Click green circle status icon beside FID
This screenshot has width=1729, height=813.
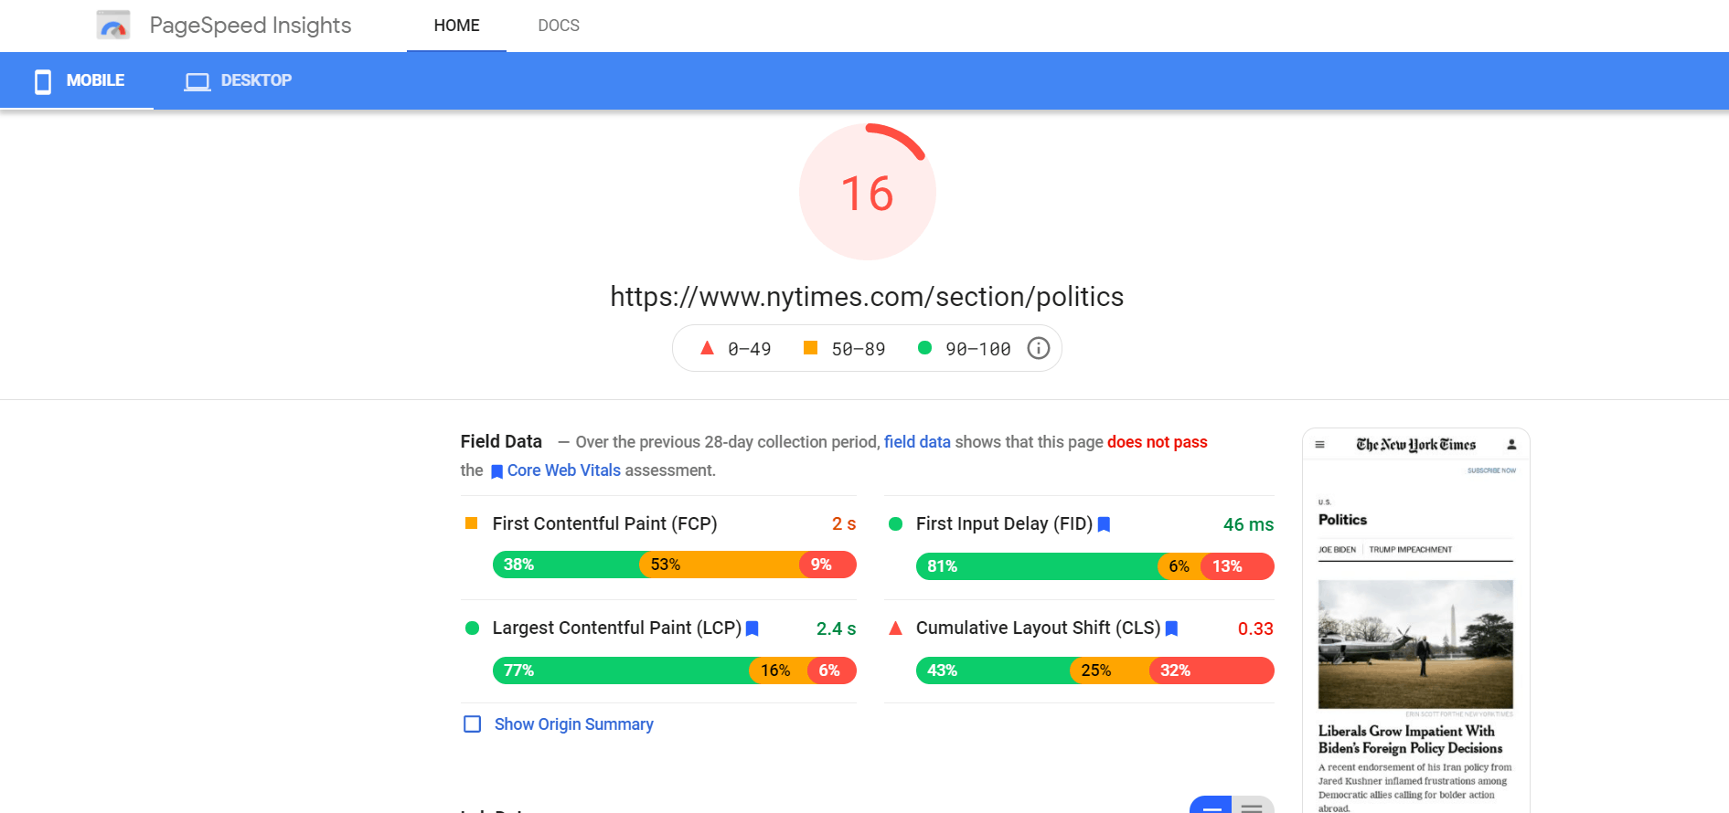[896, 523]
